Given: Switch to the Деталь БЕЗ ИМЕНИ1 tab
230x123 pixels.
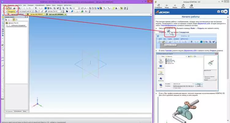Looking at the screenshot, I should (x=36, y=14).
